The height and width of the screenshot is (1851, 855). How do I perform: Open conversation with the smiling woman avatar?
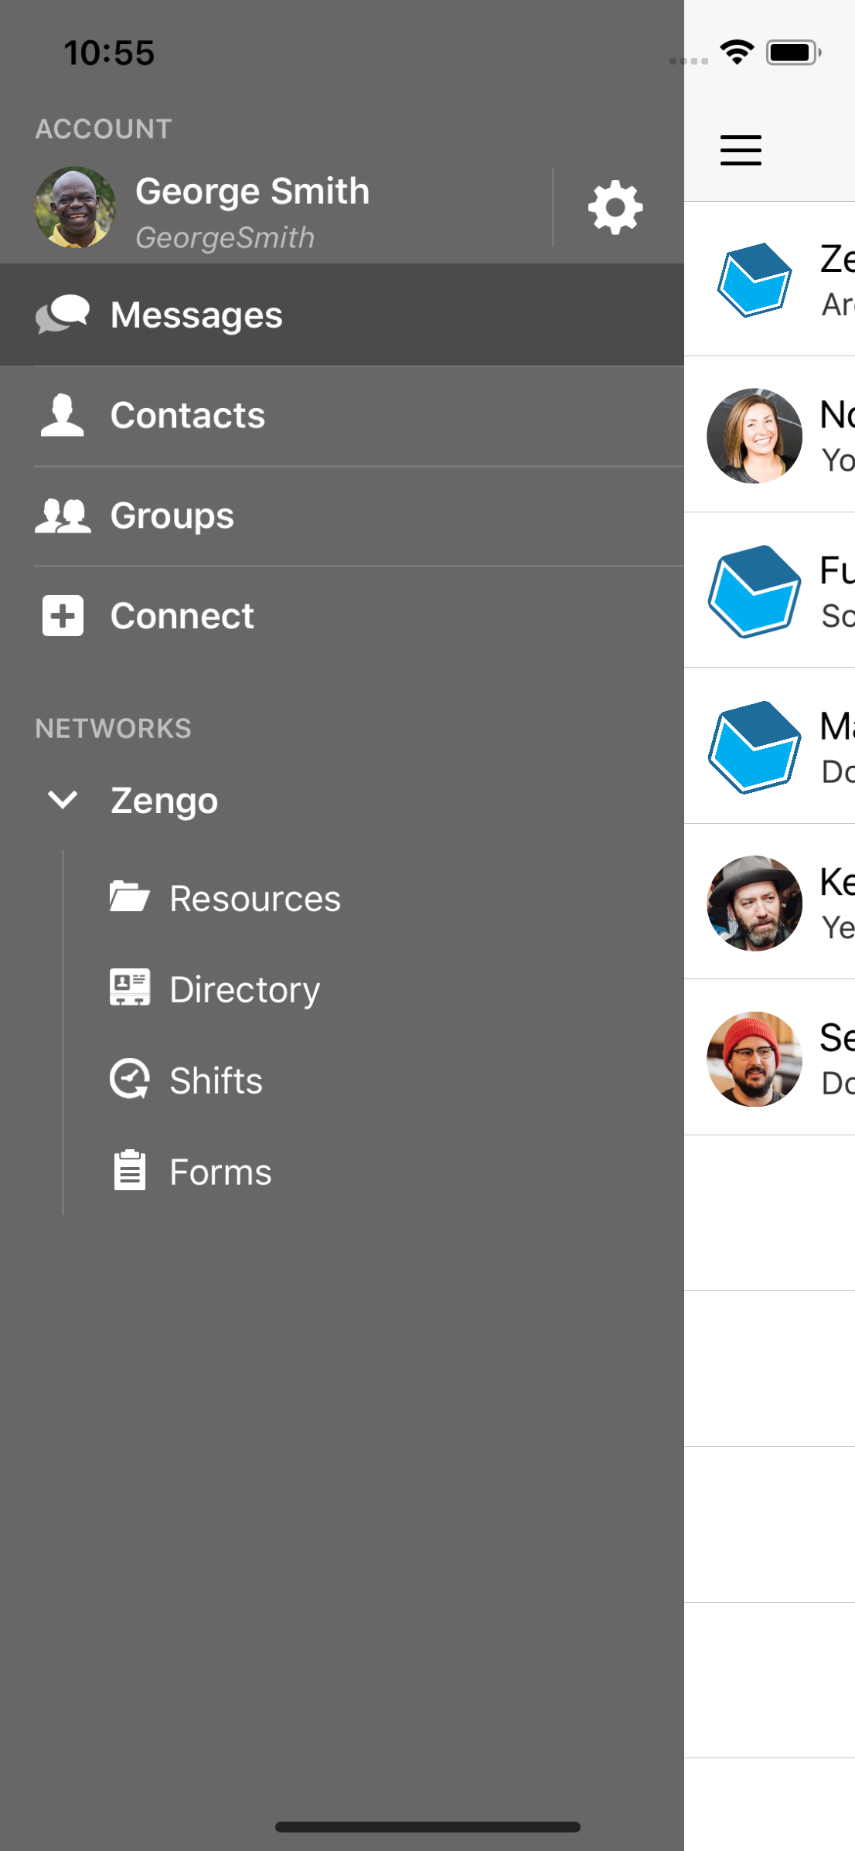(x=755, y=436)
